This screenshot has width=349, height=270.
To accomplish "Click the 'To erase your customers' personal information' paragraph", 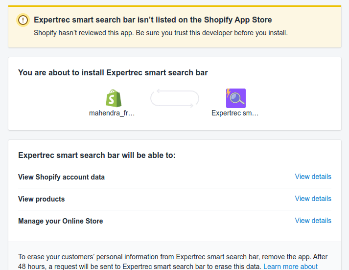I will click(x=173, y=262).
